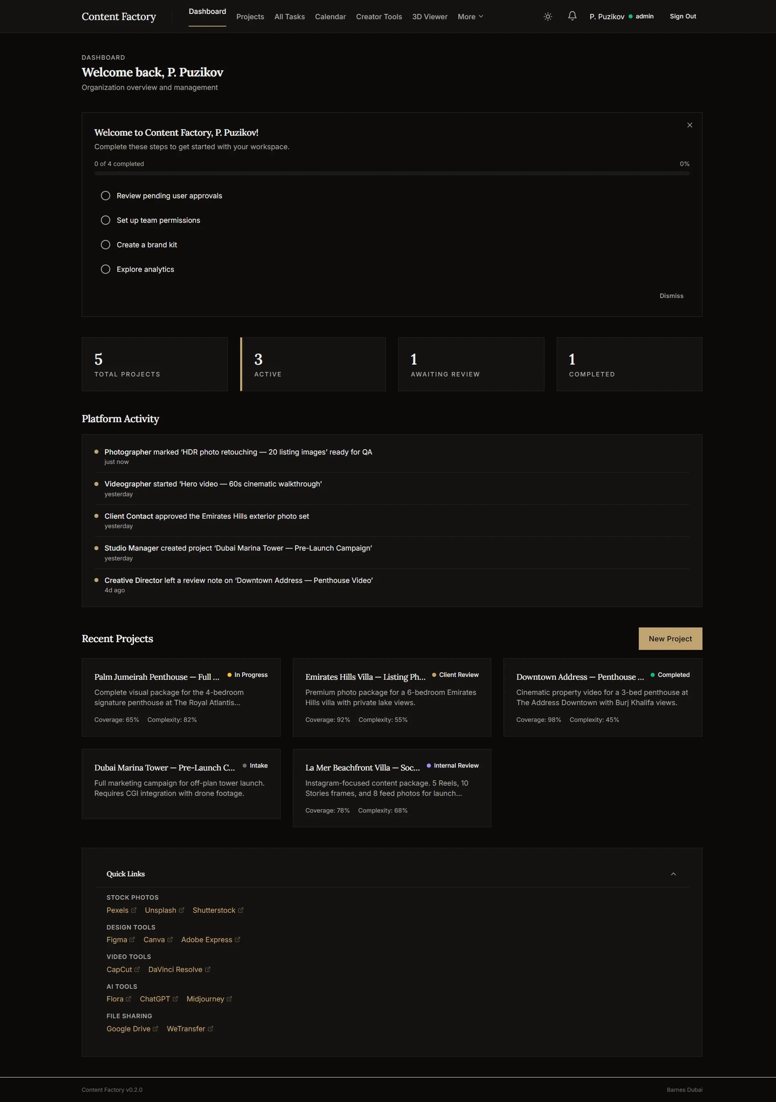Open the All Tasks page

289,16
